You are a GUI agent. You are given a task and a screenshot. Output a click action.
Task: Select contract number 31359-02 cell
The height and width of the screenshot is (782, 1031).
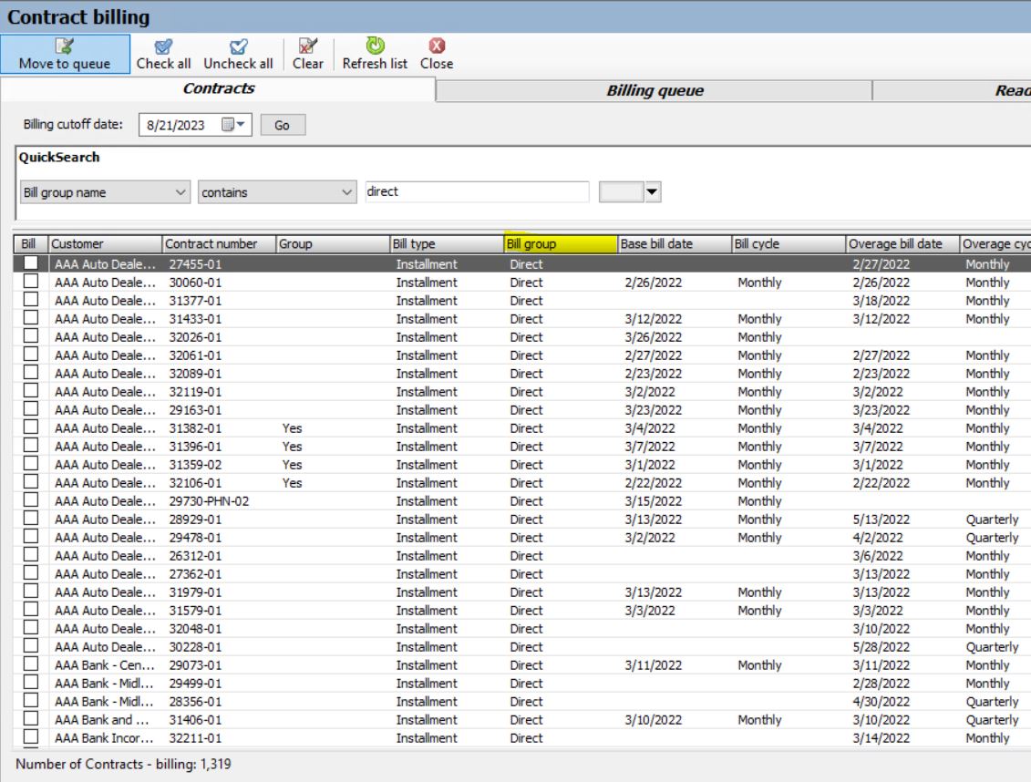point(195,465)
